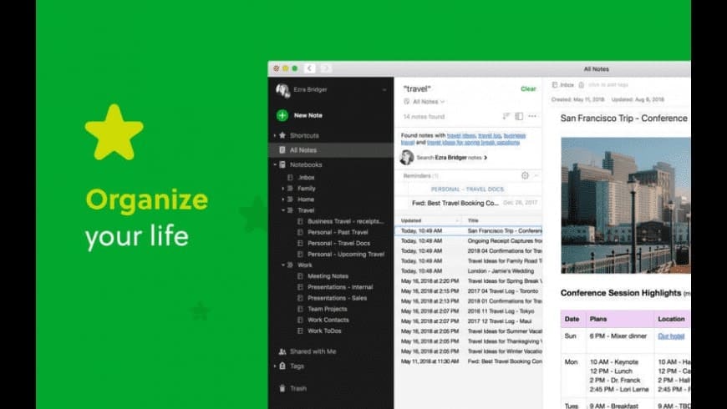Open the Meeting Notes notebook

coord(328,276)
